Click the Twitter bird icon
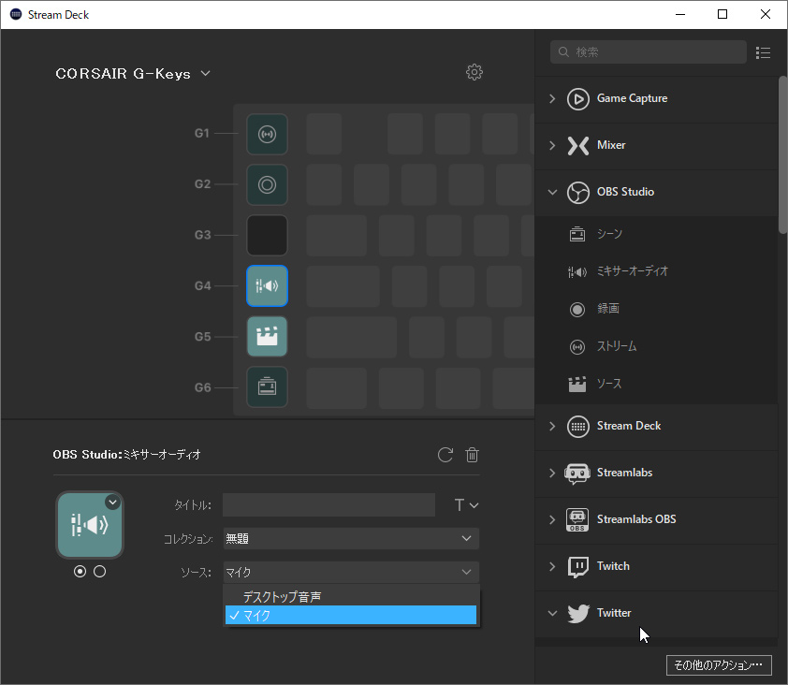This screenshot has height=685, width=788. click(x=578, y=614)
